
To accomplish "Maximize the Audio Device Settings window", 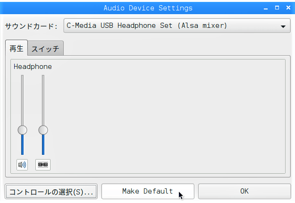I will [x=277, y=8].
